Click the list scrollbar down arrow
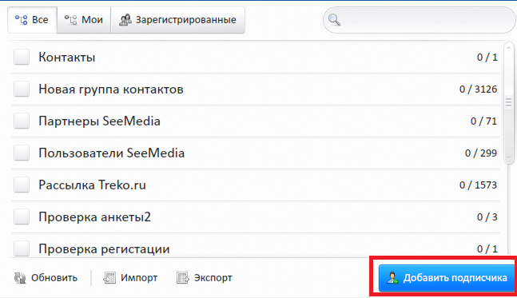The height and width of the screenshot is (298, 517). (x=508, y=158)
